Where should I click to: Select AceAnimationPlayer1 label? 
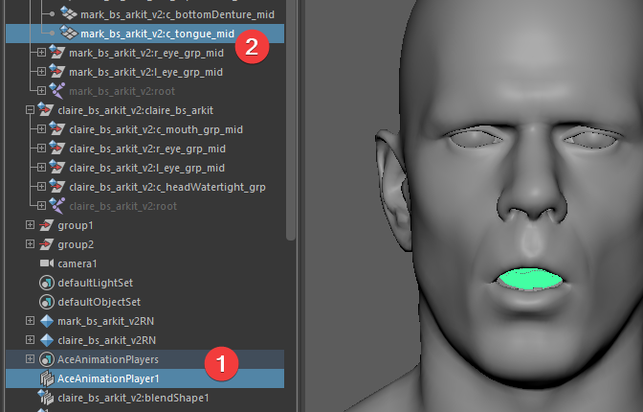[x=108, y=378]
